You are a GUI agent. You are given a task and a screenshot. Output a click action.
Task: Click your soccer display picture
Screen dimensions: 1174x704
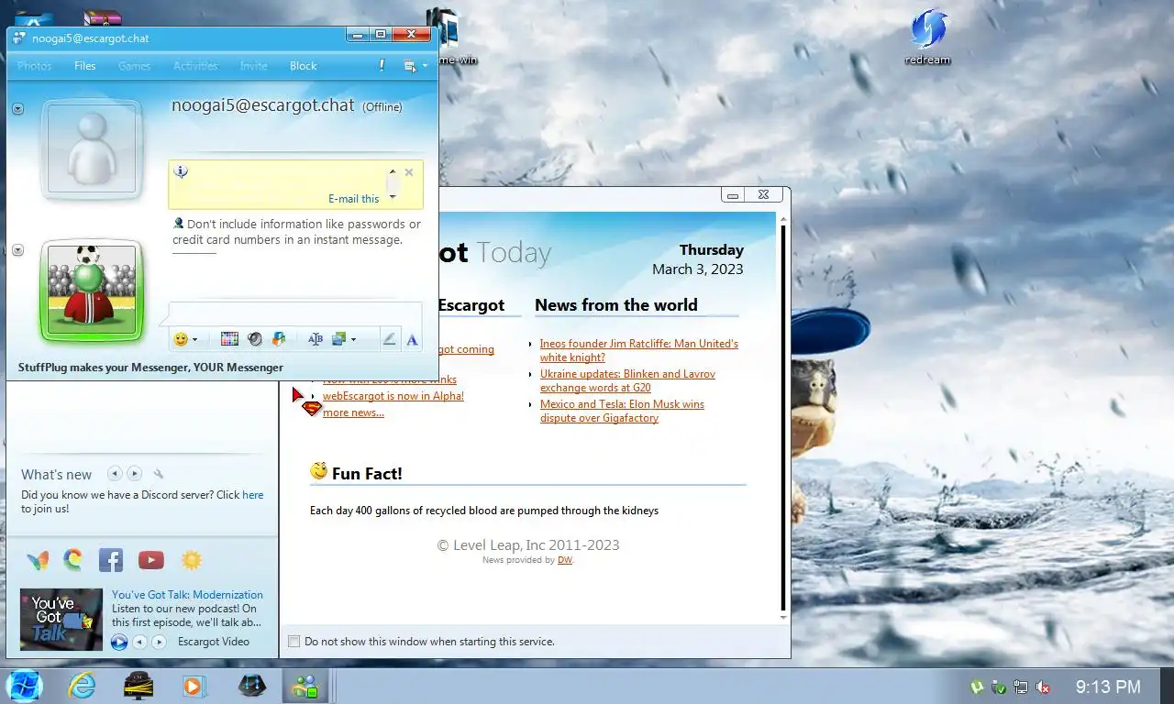92,291
